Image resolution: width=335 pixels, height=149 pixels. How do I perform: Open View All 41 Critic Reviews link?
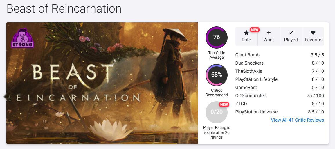(297, 120)
